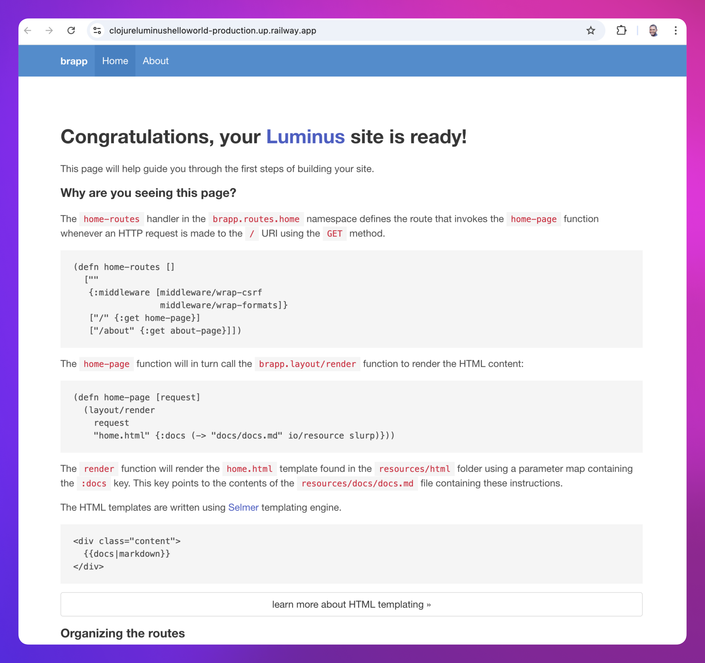Click the resources/docs/docs.md inline code
This screenshot has height=663, width=705.
tap(357, 484)
